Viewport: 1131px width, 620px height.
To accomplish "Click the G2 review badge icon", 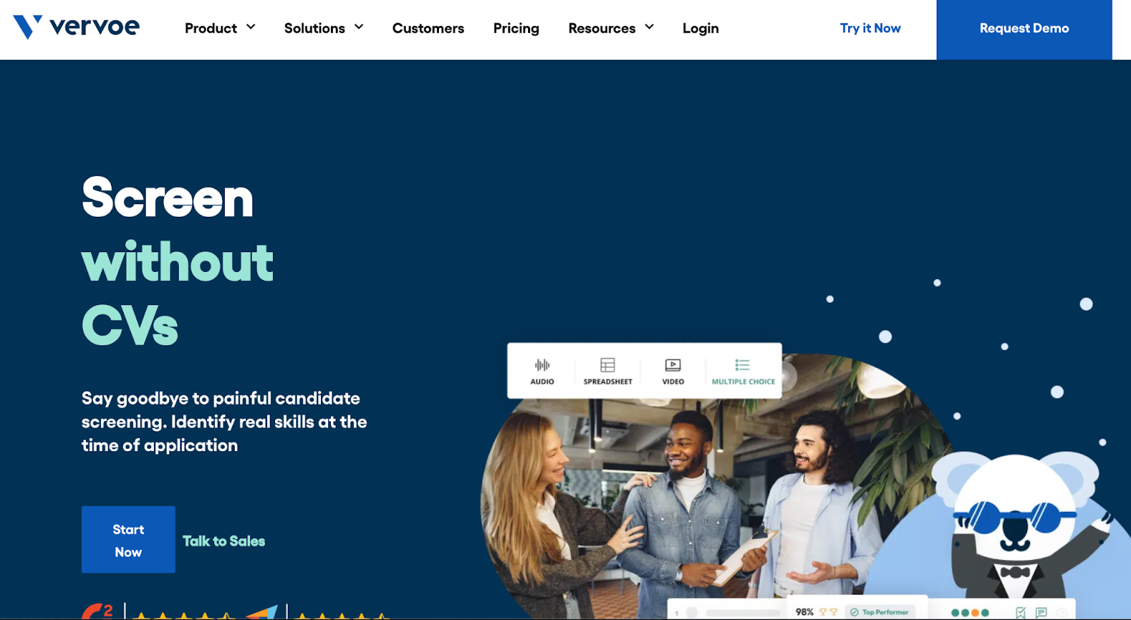I will coord(98,612).
